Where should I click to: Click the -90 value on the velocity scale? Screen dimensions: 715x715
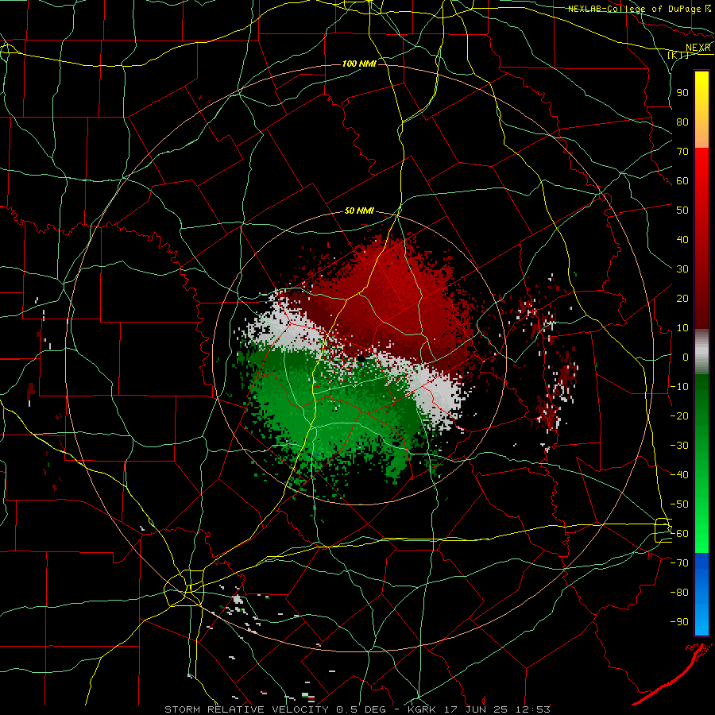(x=679, y=622)
